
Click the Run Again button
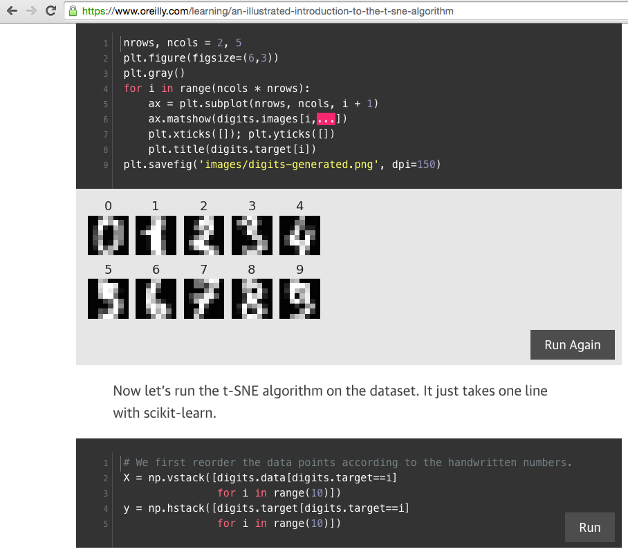[573, 344]
